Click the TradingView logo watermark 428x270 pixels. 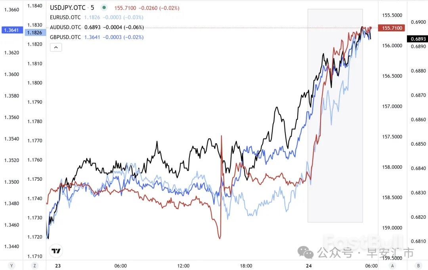click(x=56, y=251)
